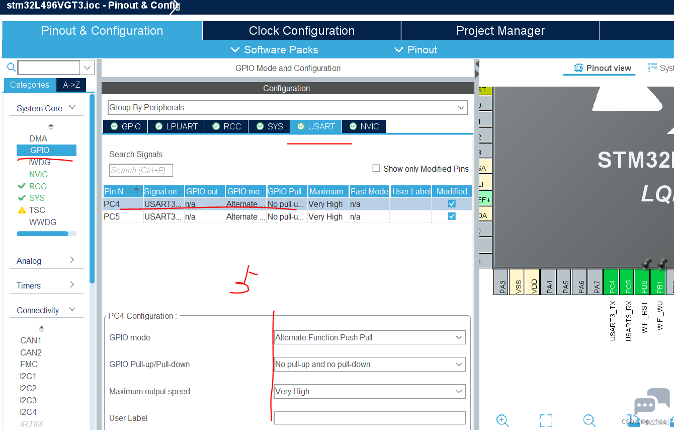Screen dimensions: 674x430
Task: Select the LPUART peripheral tab
Action: click(177, 126)
